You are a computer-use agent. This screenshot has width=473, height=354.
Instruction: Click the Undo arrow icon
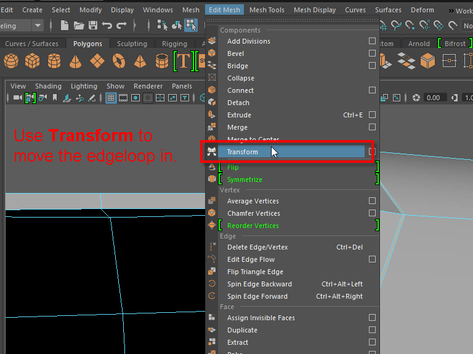[x=107, y=25]
